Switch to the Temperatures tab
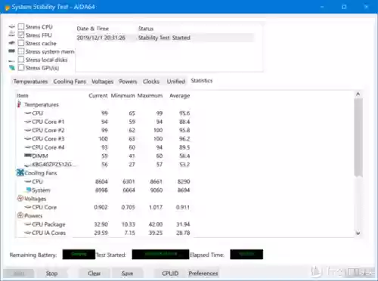 30,82
